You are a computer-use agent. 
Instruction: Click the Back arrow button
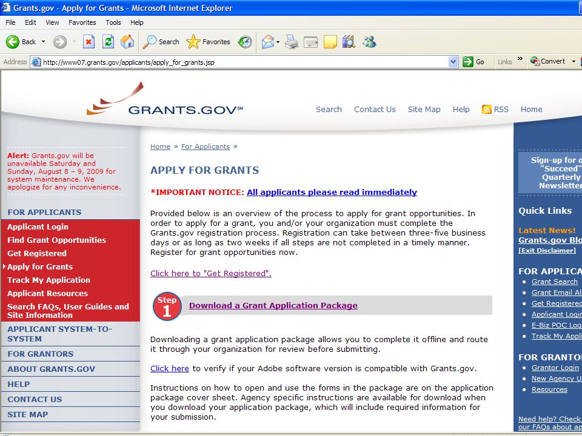click(21, 42)
